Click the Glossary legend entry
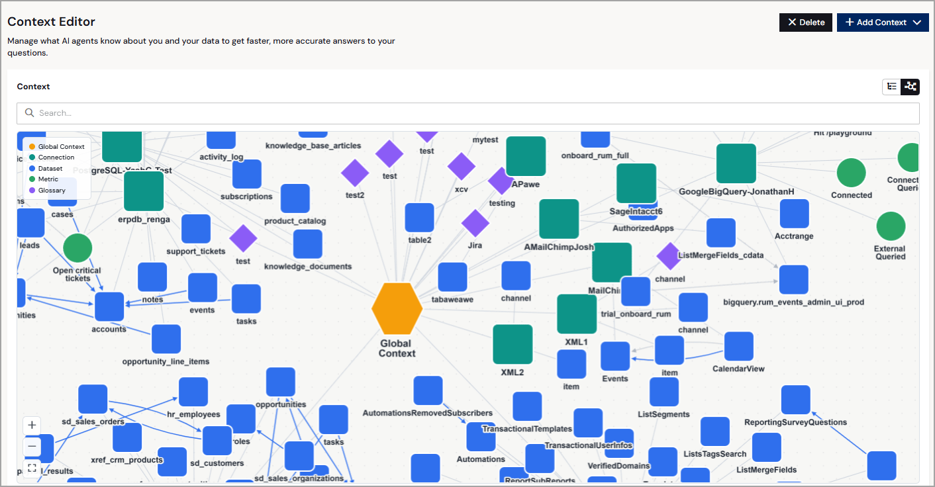935x487 pixels. click(46, 191)
